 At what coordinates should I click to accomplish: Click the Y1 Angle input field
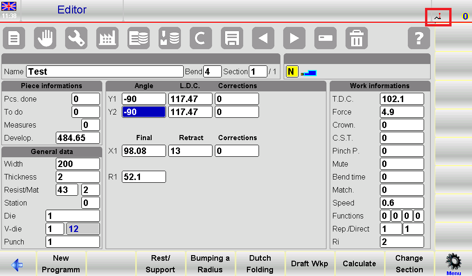tap(144, 99)
